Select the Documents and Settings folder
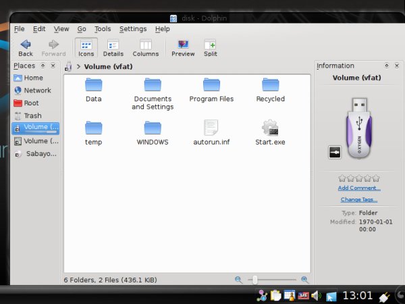 pos(153,94)
